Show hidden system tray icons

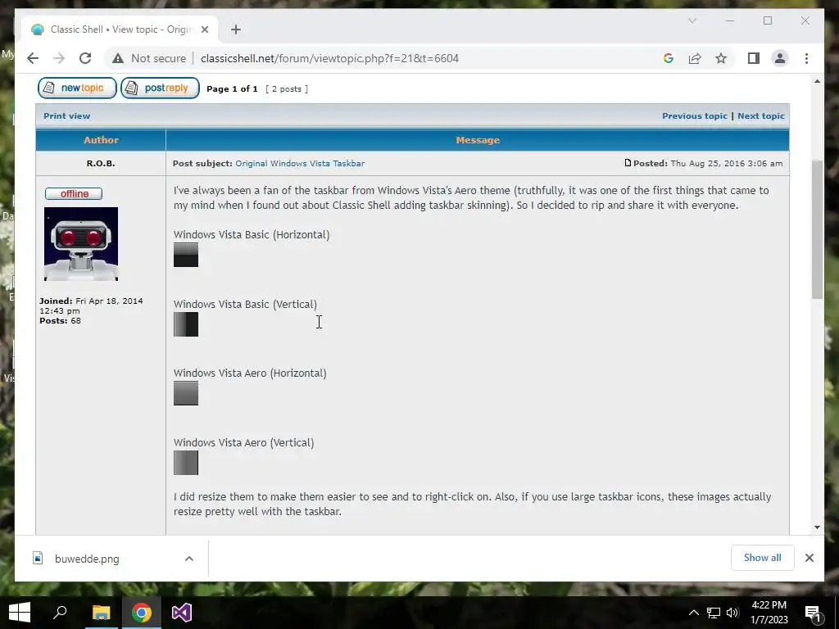(x=693, y=613)
